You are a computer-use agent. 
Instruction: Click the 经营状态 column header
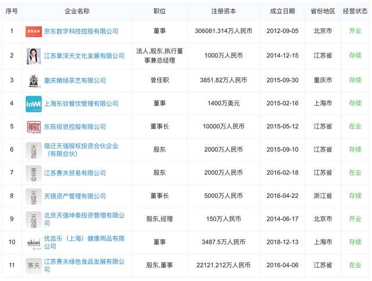coord(355,11)
